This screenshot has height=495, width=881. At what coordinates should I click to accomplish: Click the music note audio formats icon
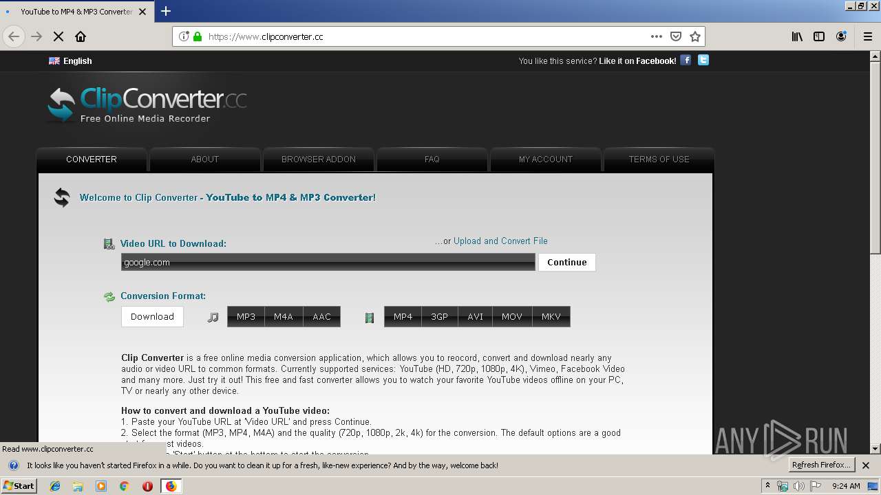pos(213,317)
